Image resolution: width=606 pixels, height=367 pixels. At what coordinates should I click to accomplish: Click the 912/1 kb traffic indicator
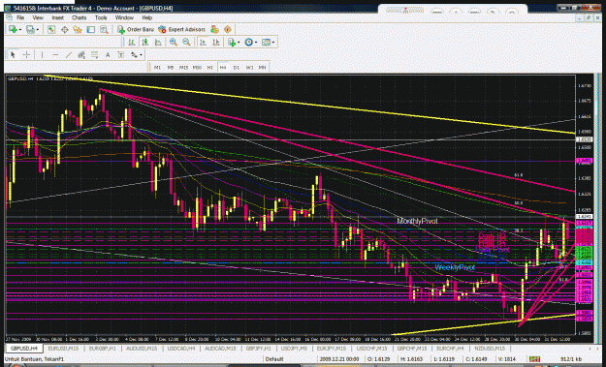pos(571,359)
